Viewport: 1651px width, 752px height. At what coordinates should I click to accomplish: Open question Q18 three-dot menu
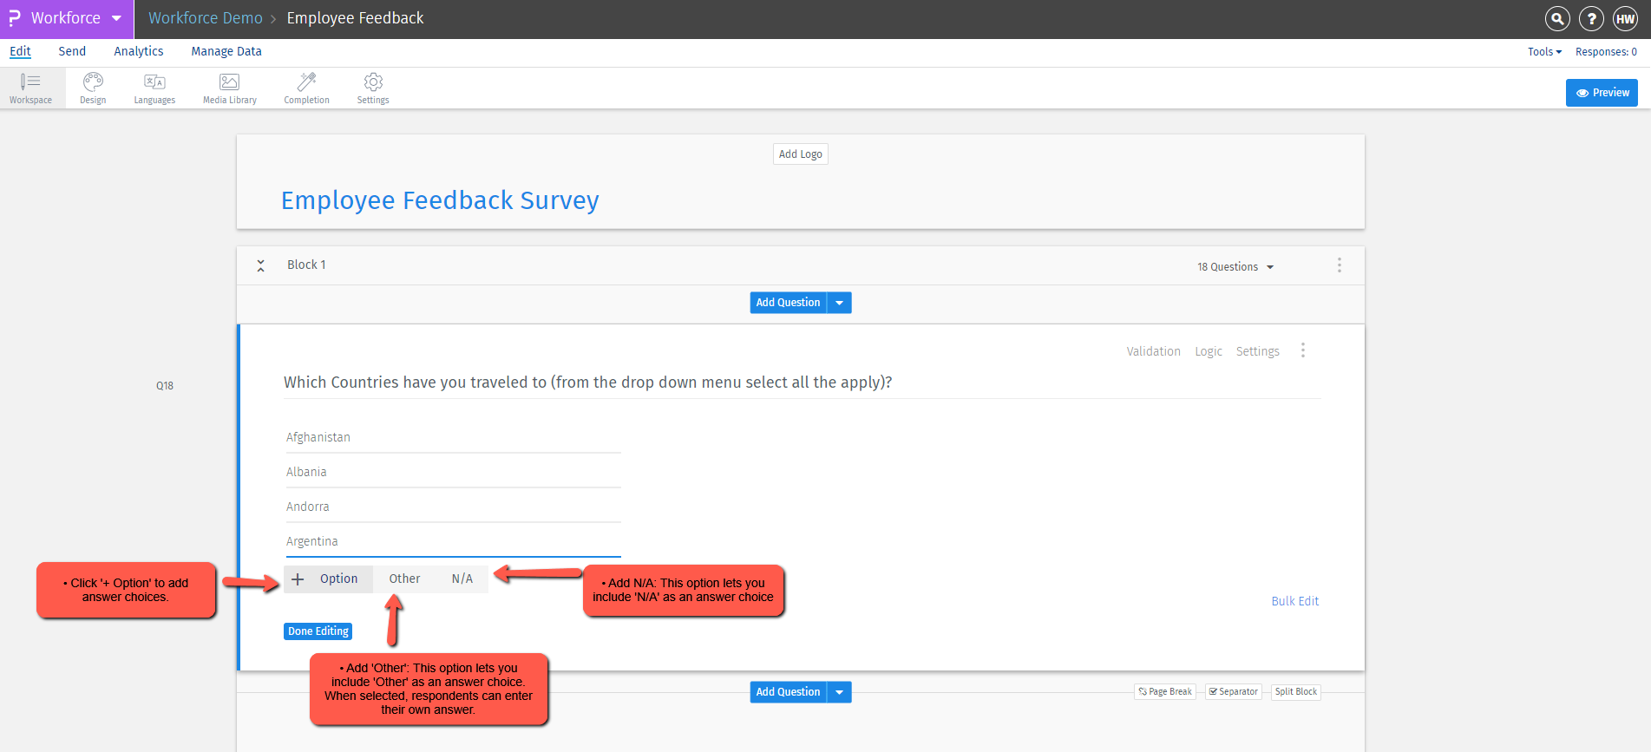(1302, 350)
